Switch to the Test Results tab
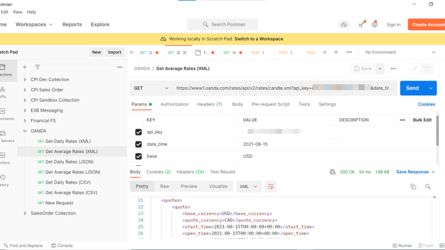Image resolution: width=445 pixels, height=250 pixels. (222, 172)
